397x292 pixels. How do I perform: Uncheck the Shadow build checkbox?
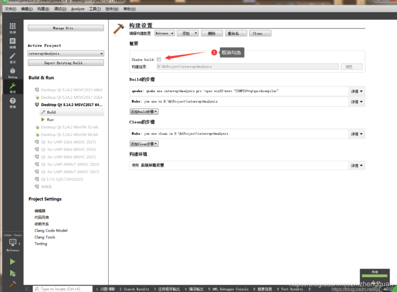159,59
